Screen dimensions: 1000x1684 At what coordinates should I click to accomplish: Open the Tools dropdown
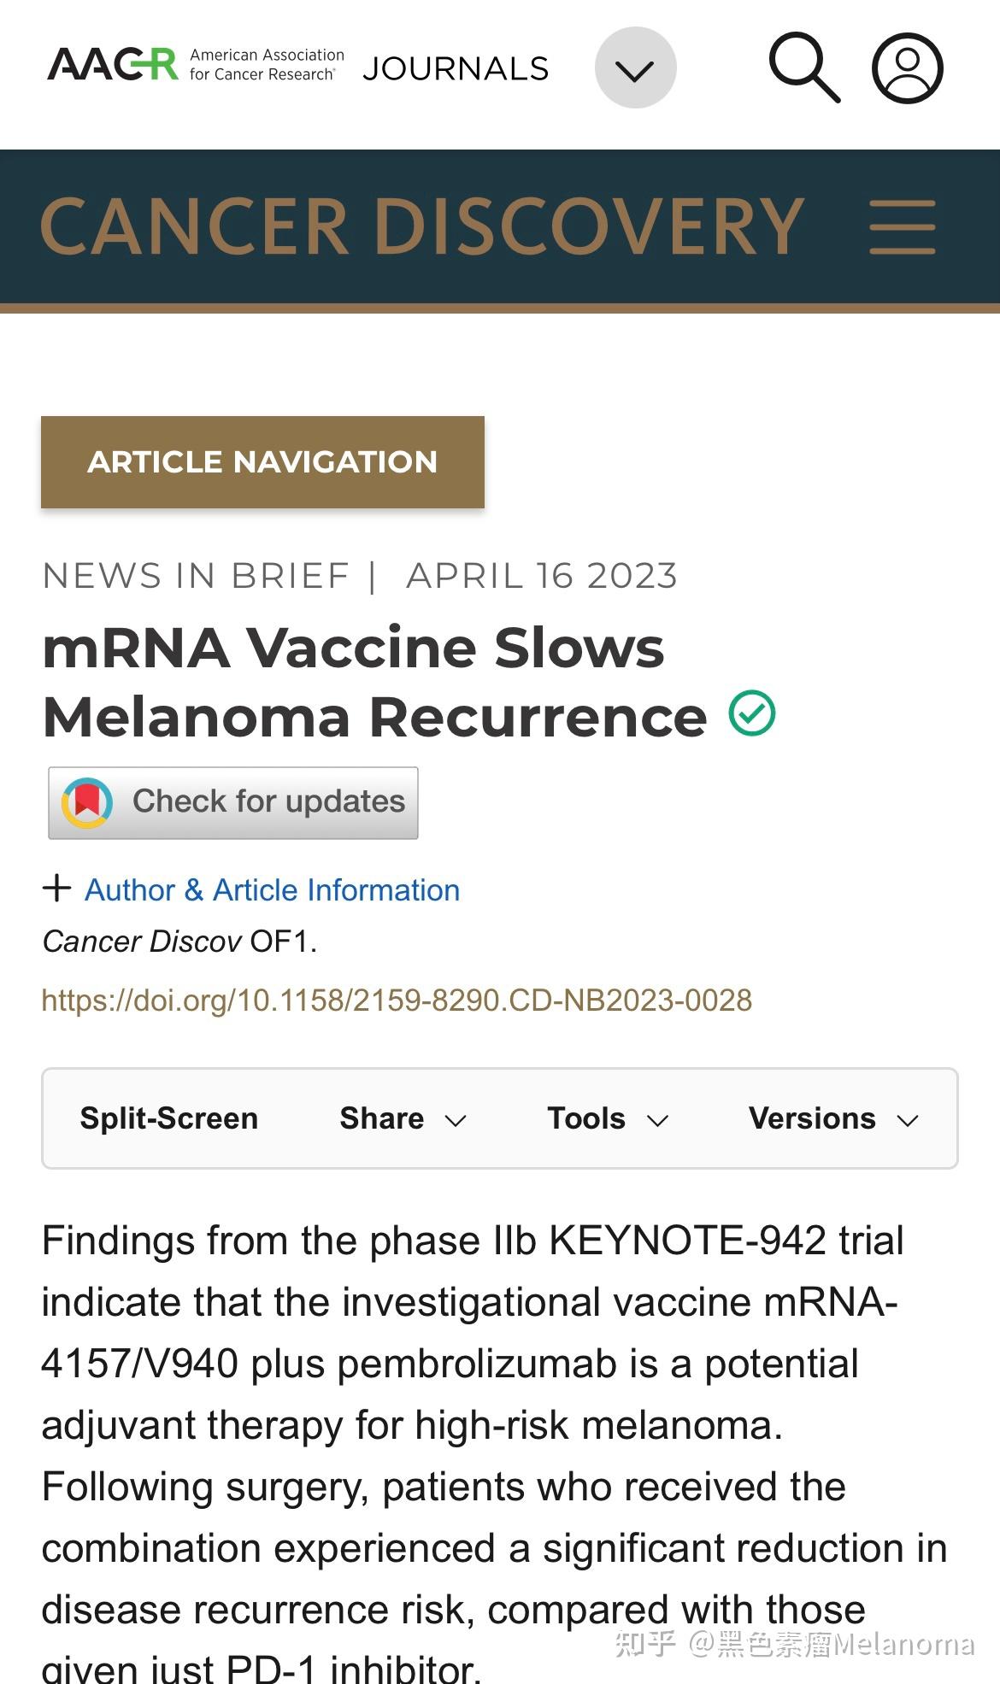[606, 1118]
